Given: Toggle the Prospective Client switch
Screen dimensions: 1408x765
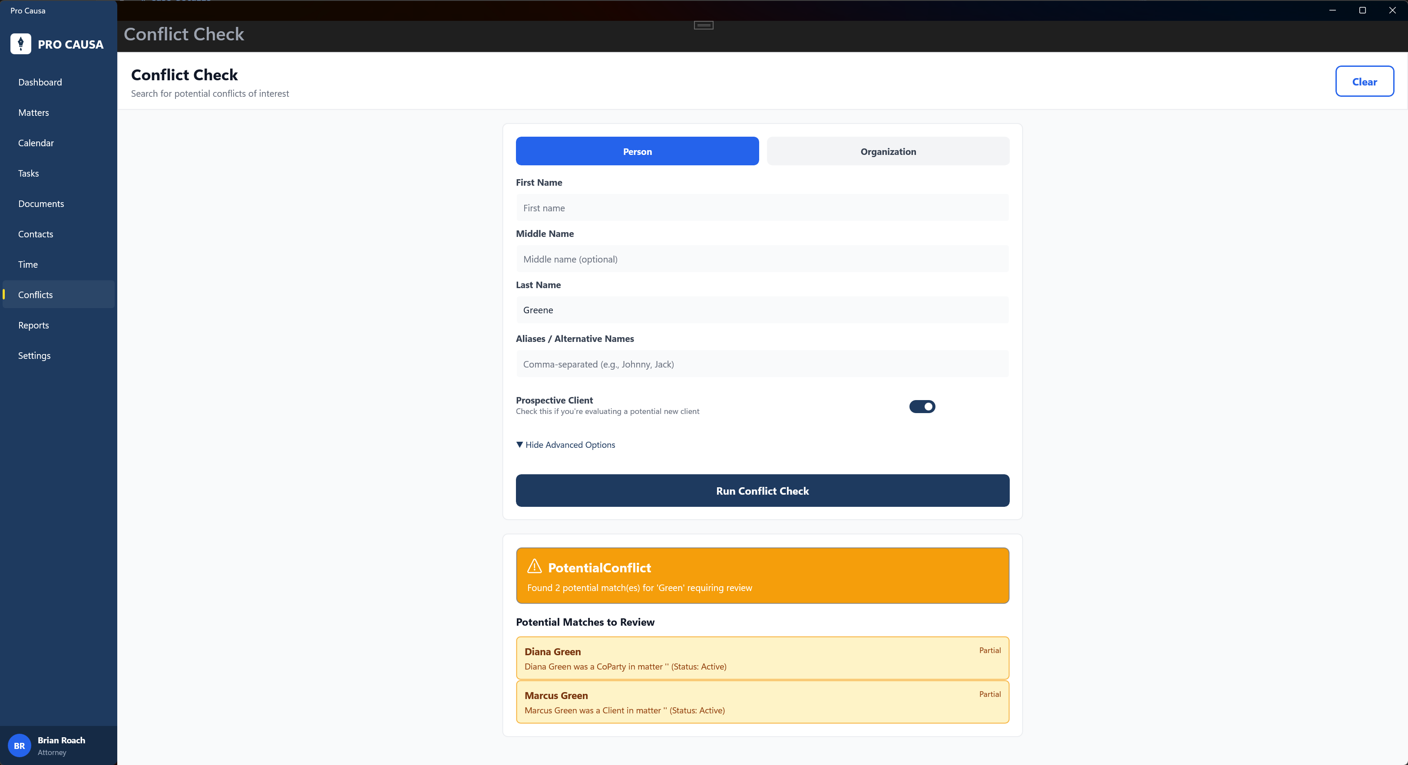Looking at the screenshot, I should coord(922,406).
